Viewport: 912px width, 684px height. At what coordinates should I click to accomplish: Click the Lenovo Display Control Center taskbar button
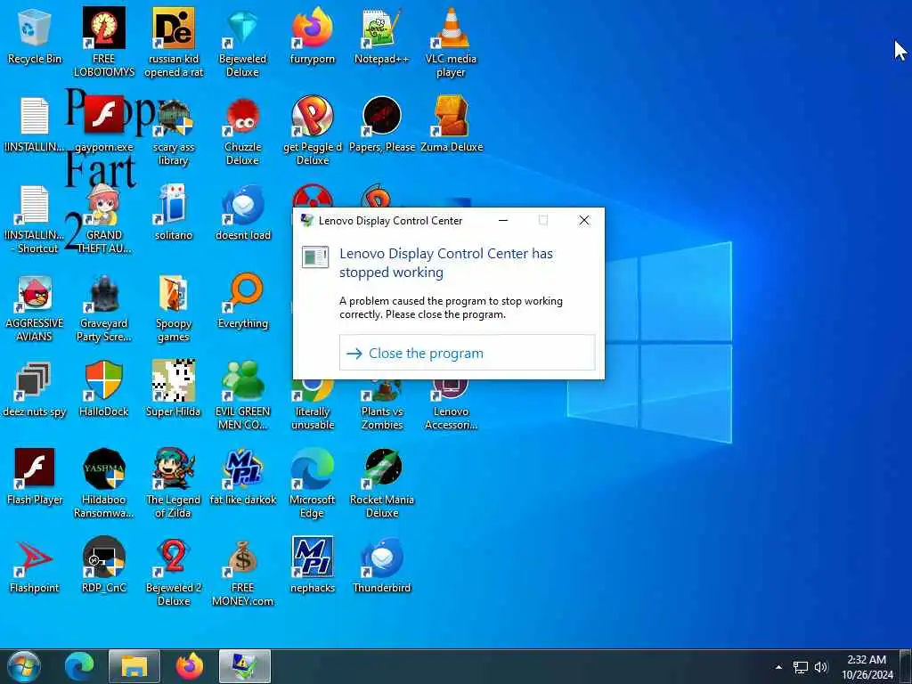pyautogui.click(x=245, y=666)
